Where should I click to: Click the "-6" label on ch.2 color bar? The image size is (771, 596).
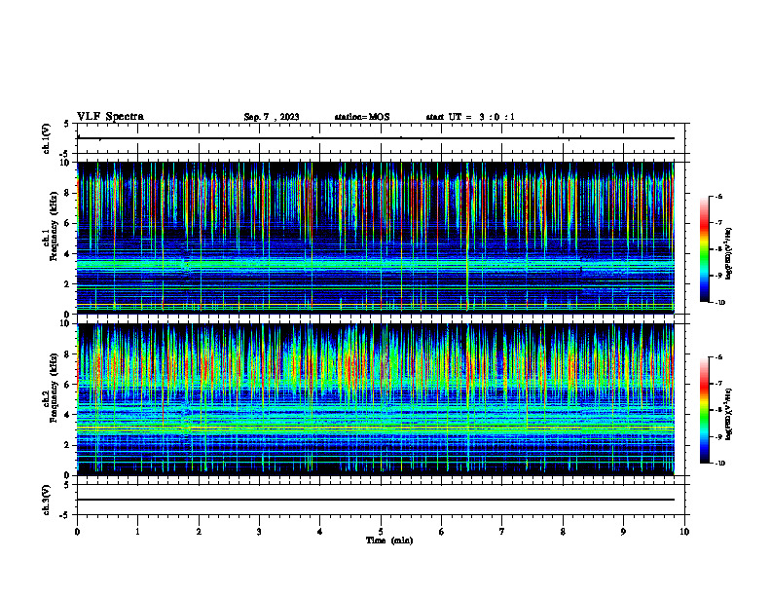coord(719,357)
